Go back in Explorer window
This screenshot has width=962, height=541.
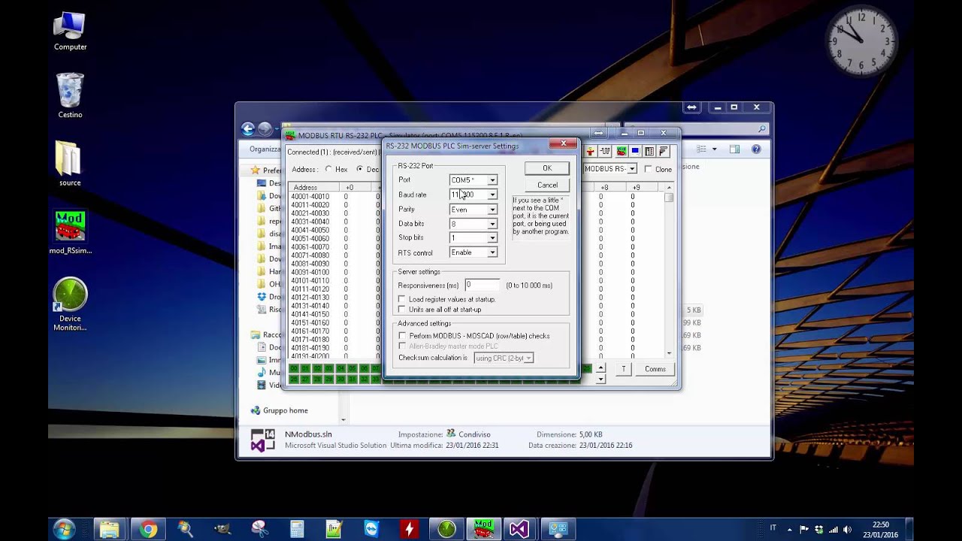point(248,129)
